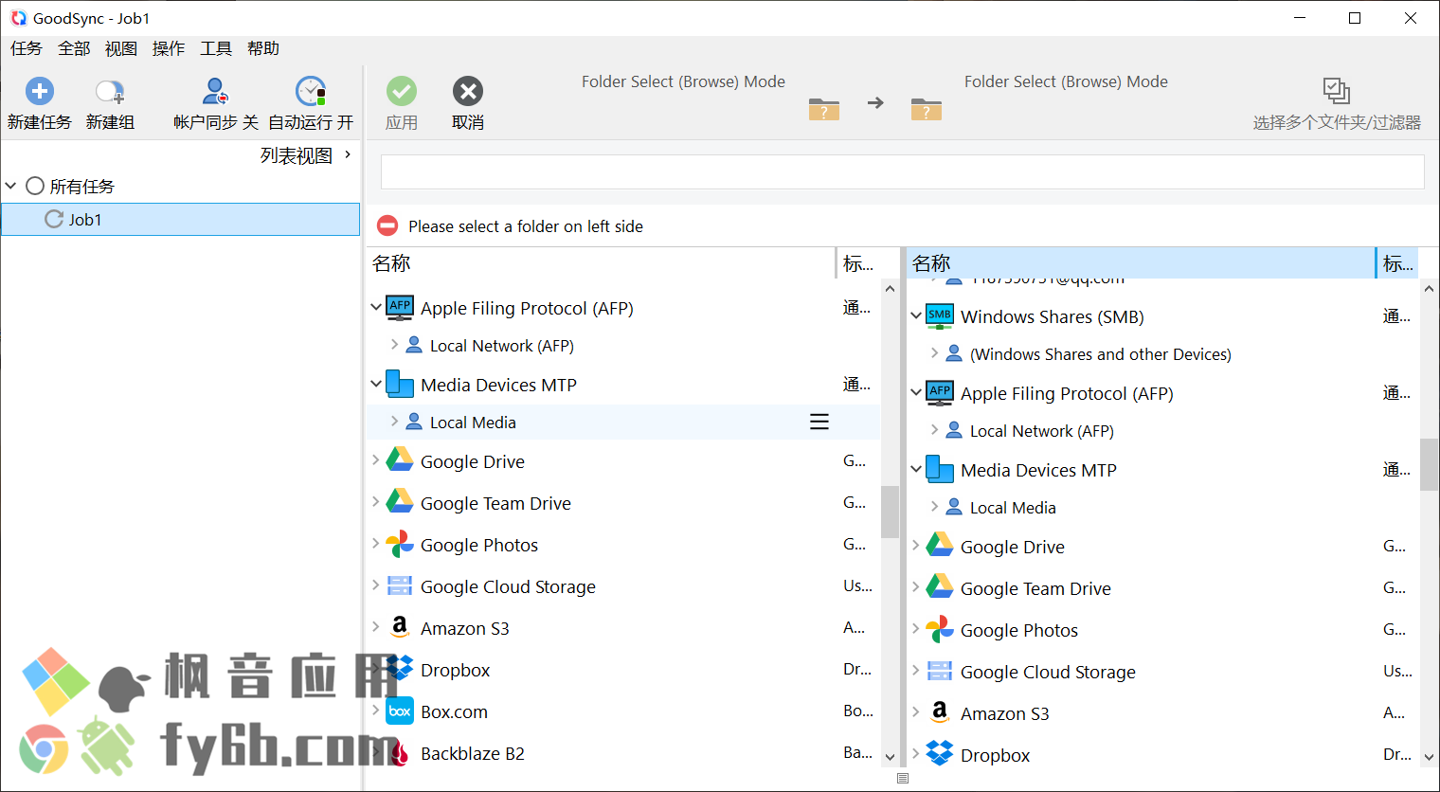The height and width of the screenshot is (792, 1440).
Task: Click the Media Devices MTP icon in left pane
Action: [x=400, y=385]
